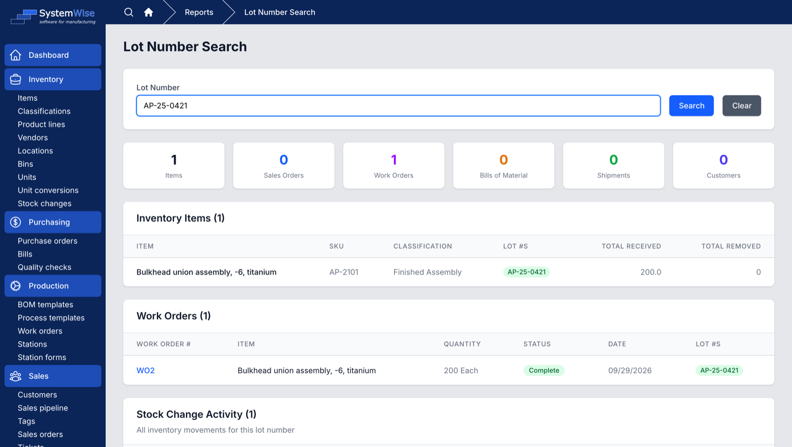This screenshot has width=792, height=447.
Task: Click the Sales Orders count card
Action: pos(284,165)
